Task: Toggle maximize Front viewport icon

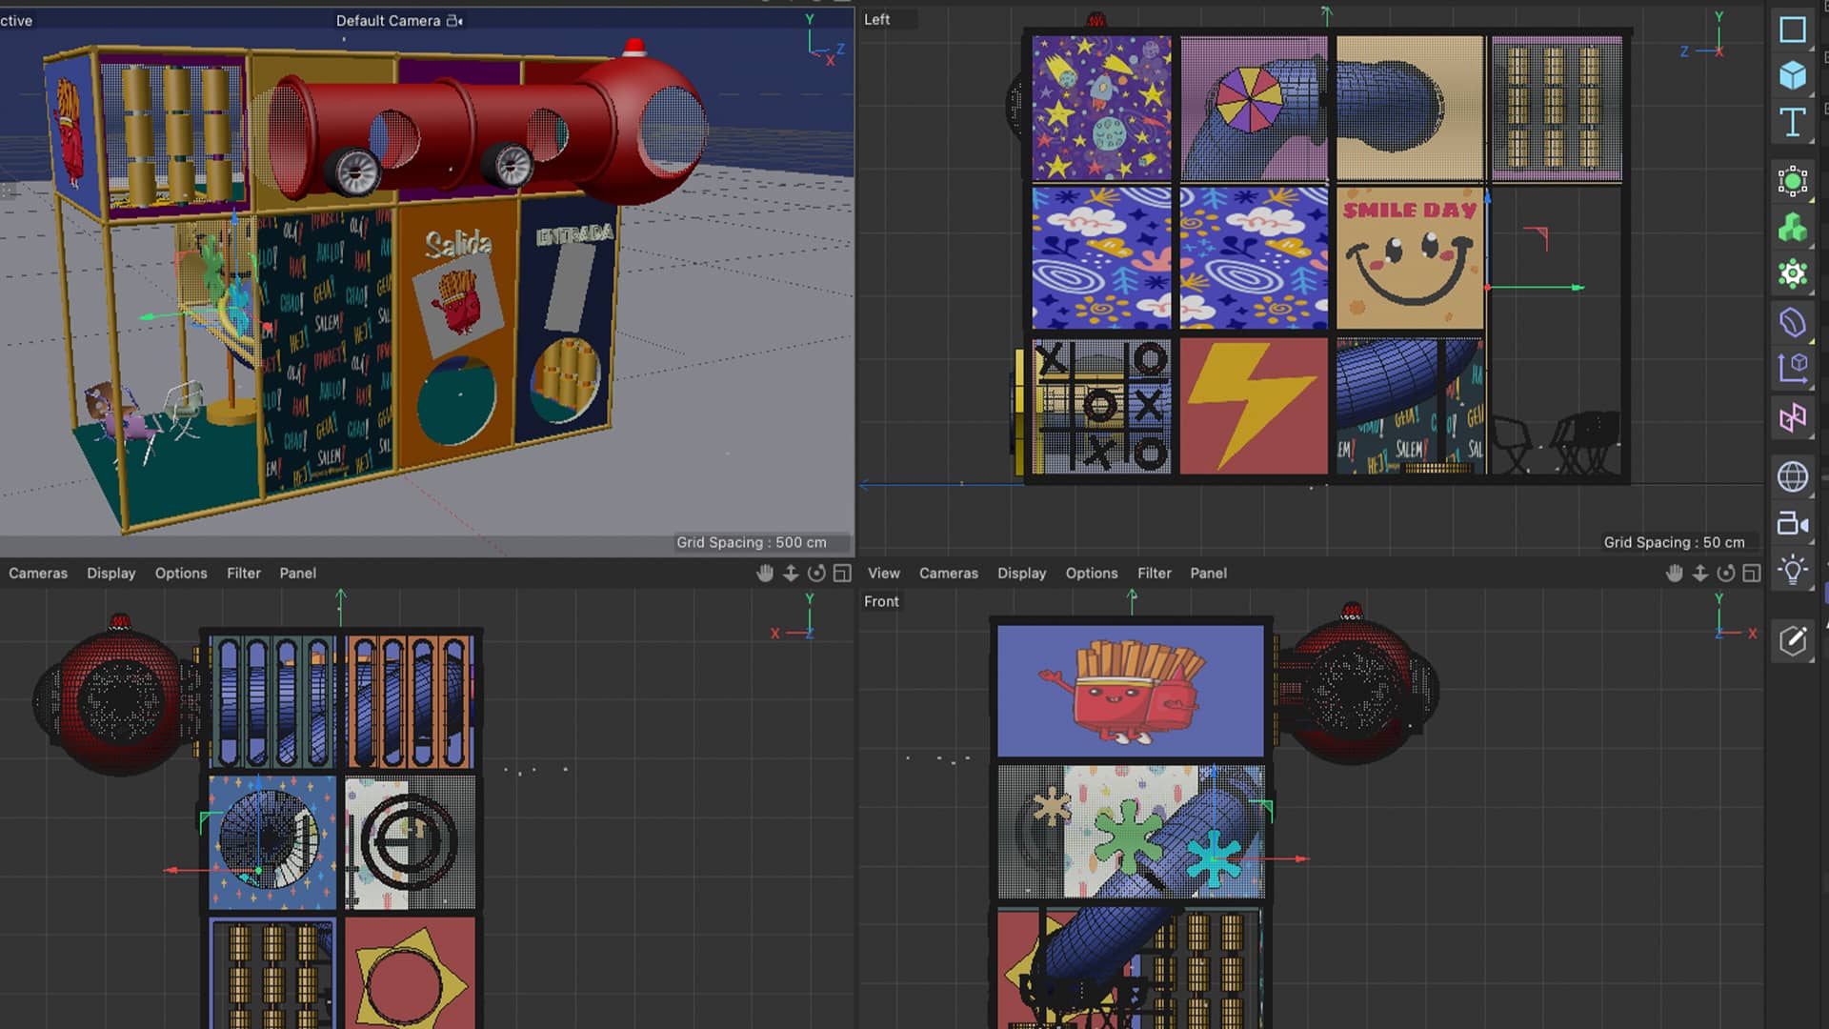Action: (1752, 573)
